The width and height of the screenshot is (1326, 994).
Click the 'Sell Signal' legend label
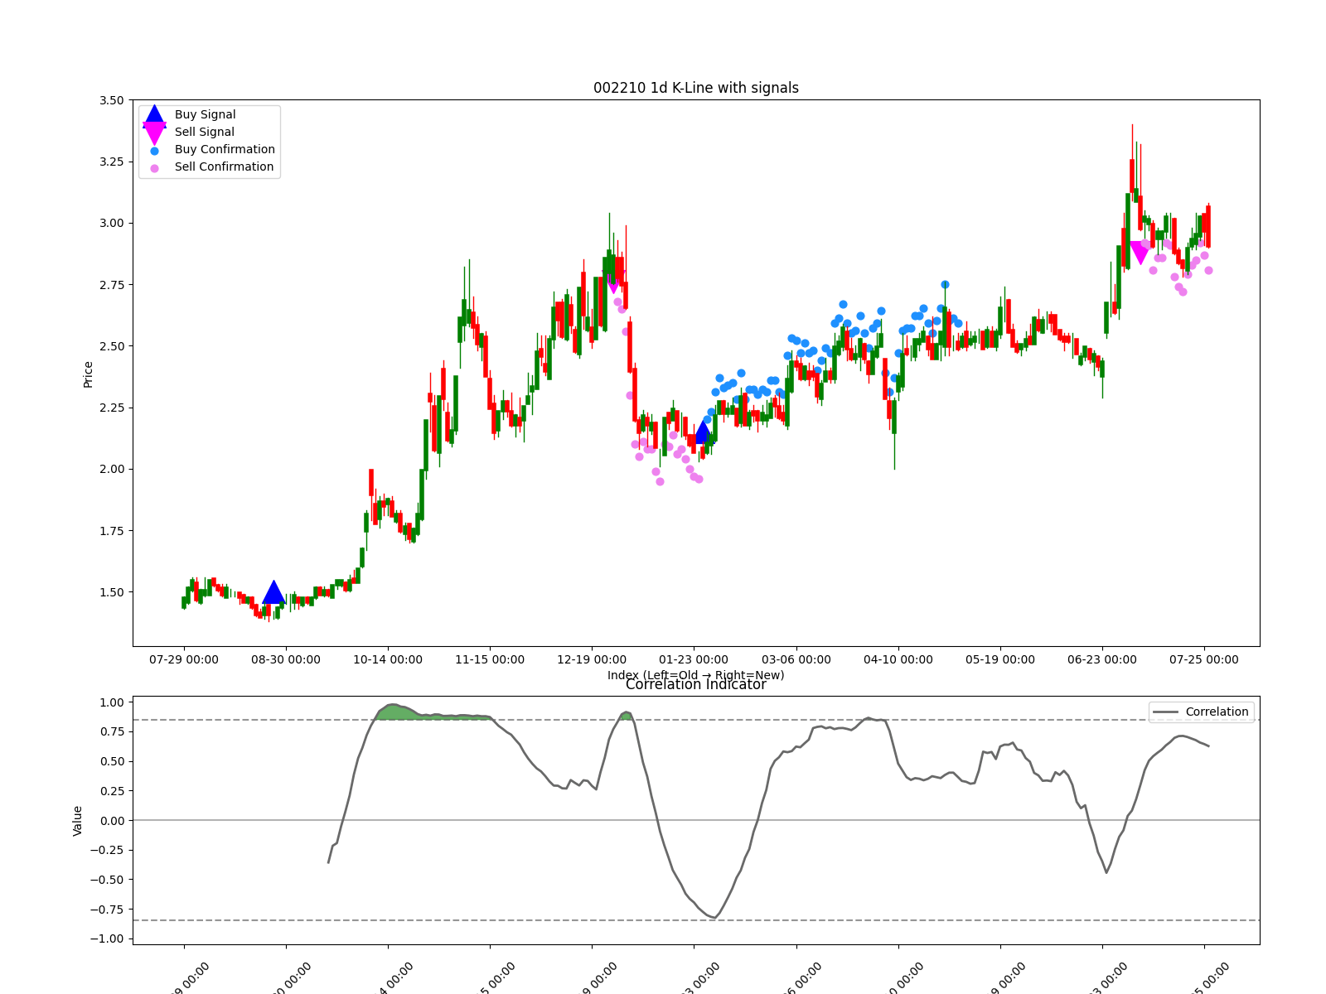click(x=204, y=133)
